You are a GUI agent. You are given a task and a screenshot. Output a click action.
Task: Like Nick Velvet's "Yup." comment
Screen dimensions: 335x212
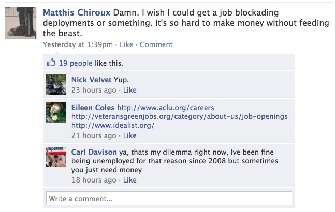coord(129,90)
